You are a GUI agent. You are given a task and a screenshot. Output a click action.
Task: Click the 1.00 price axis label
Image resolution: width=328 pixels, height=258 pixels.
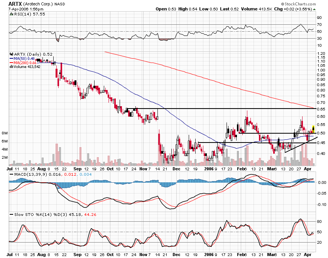click(321, 70)
